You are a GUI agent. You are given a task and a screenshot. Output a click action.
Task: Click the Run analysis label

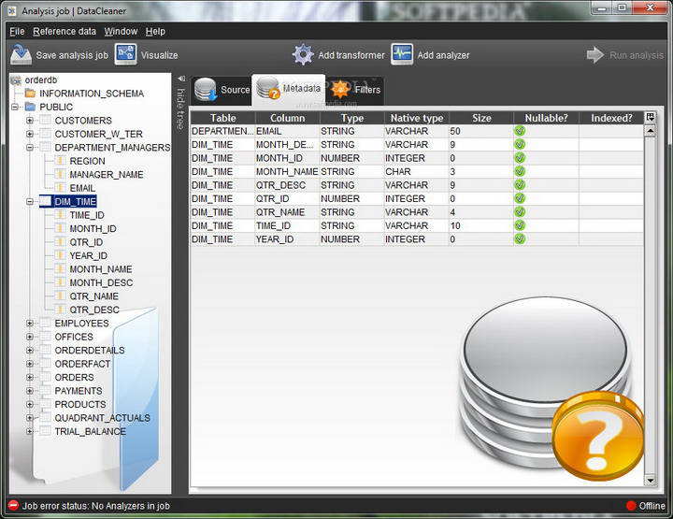coord(637,55)
